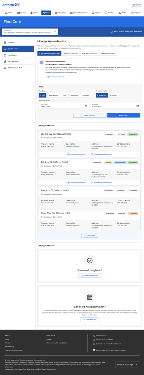The height and width of the screenshot is (375, 144).
Task: Click the caught-up checkmark icon
Action: tap(90, 260)
